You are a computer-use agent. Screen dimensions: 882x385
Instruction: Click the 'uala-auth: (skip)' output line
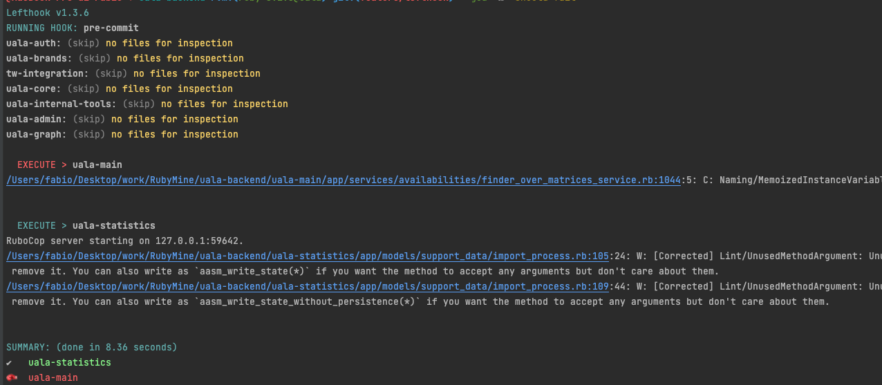[120, 43]
